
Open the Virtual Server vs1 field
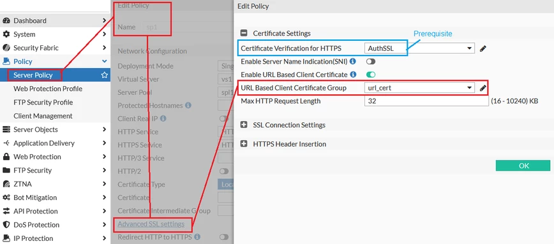point(225,80)
